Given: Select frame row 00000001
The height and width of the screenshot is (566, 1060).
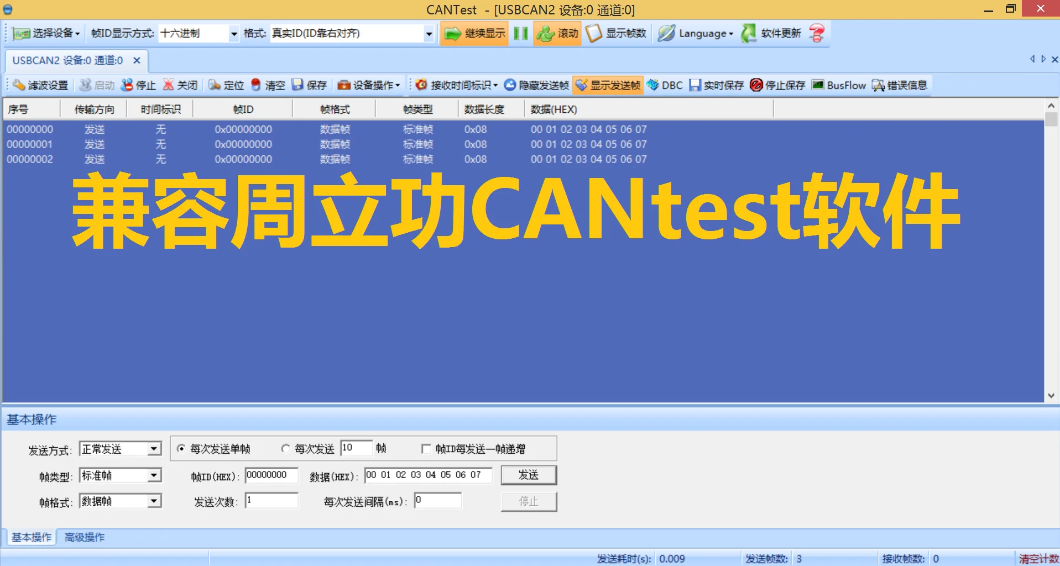Looking at the screenshot, I should point(523,144).
